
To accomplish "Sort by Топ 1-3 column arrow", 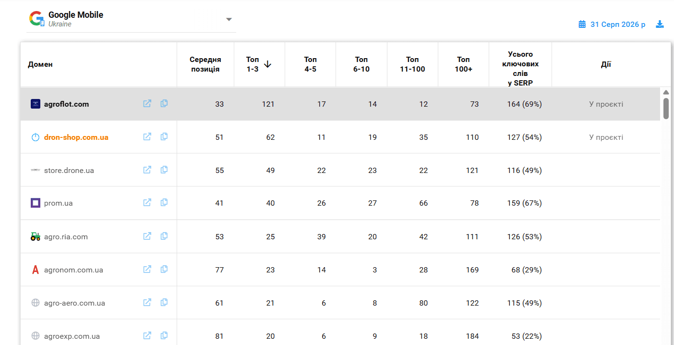I will pyautogui.click(x=268, y=64).
